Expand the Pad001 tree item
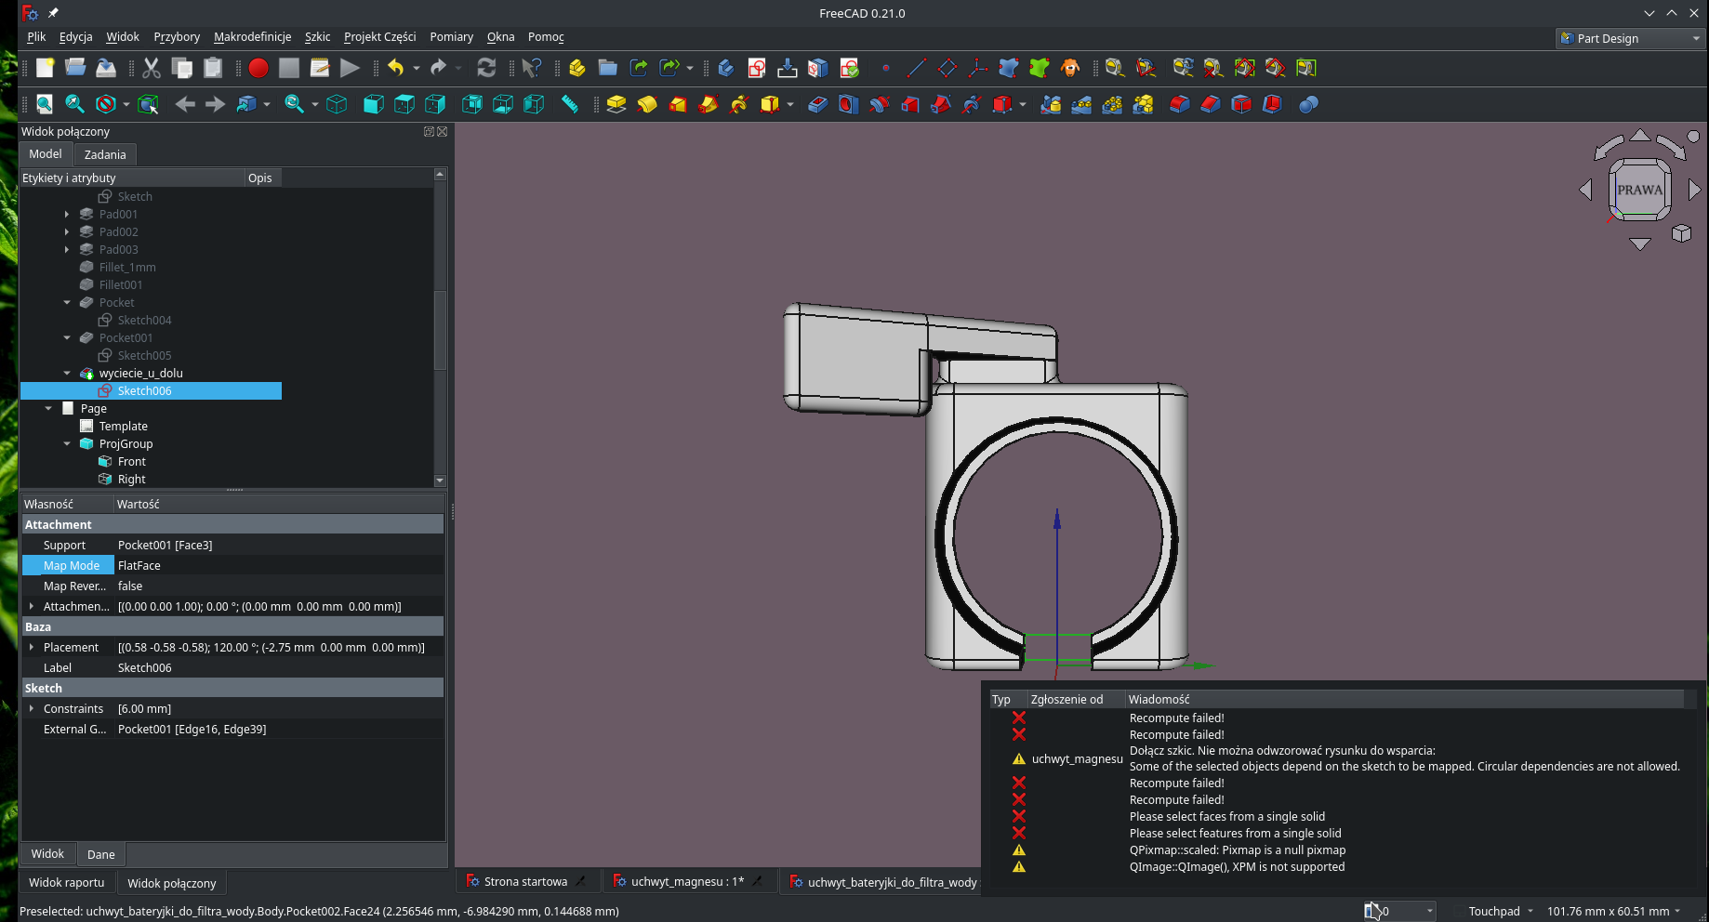The width and height of the screenshot is (1709, 922). (x=66, y=214)
